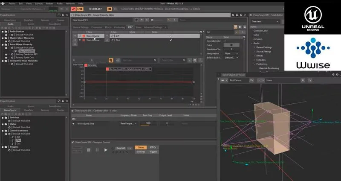Toggle the Switches button in Transport Control
341x181 pixels.
(141, 152)
